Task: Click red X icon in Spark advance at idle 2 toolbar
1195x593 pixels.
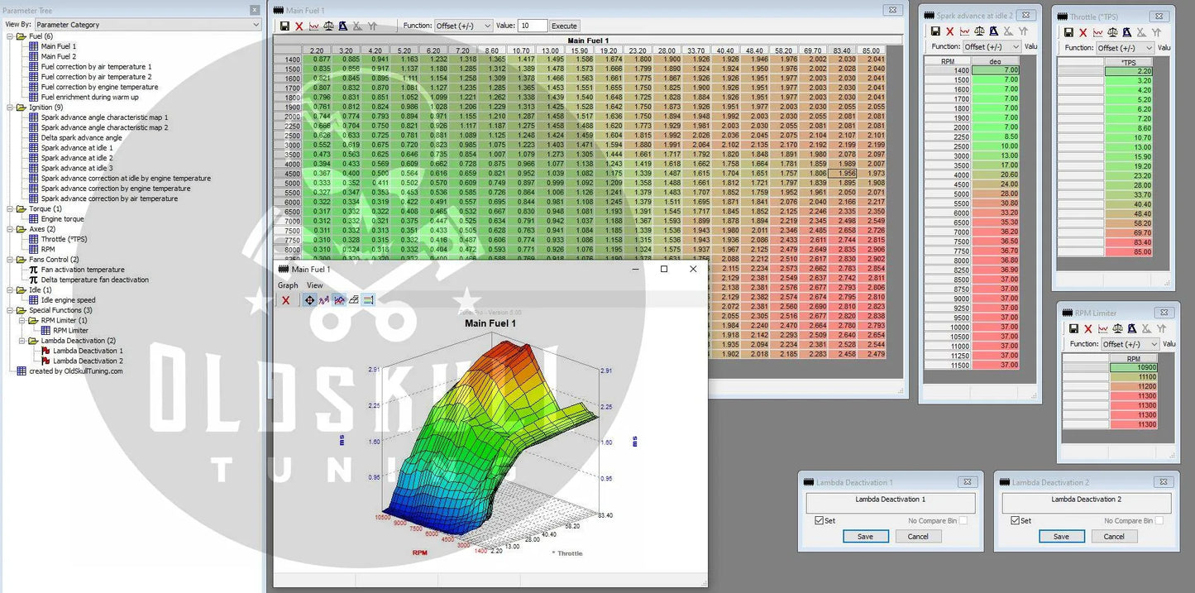Action: pyautogui.click(x=949, y=31)
